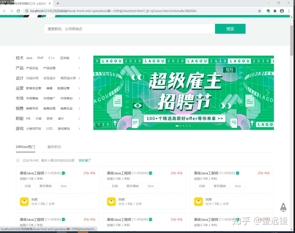Open the 产品经理 link
The width and height of the screenshot is (295, 233).
49,68
